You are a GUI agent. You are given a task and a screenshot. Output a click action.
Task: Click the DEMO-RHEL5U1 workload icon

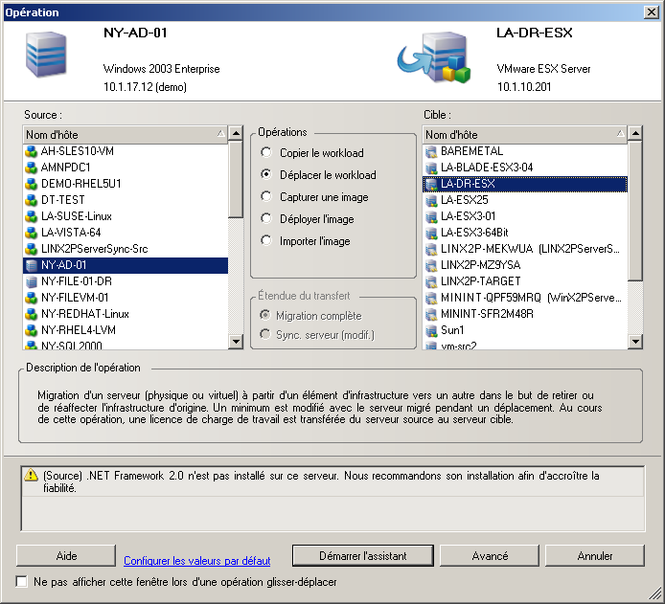coord(31,184)
